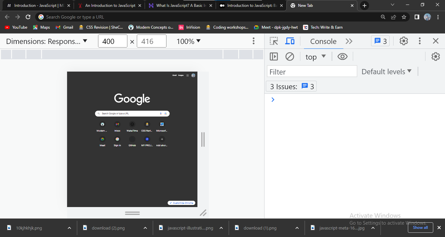Open the WakaTime shortcut in page preview
This screenshot has width=445, height=237.
pyautogui.click(x=132, y=126)
